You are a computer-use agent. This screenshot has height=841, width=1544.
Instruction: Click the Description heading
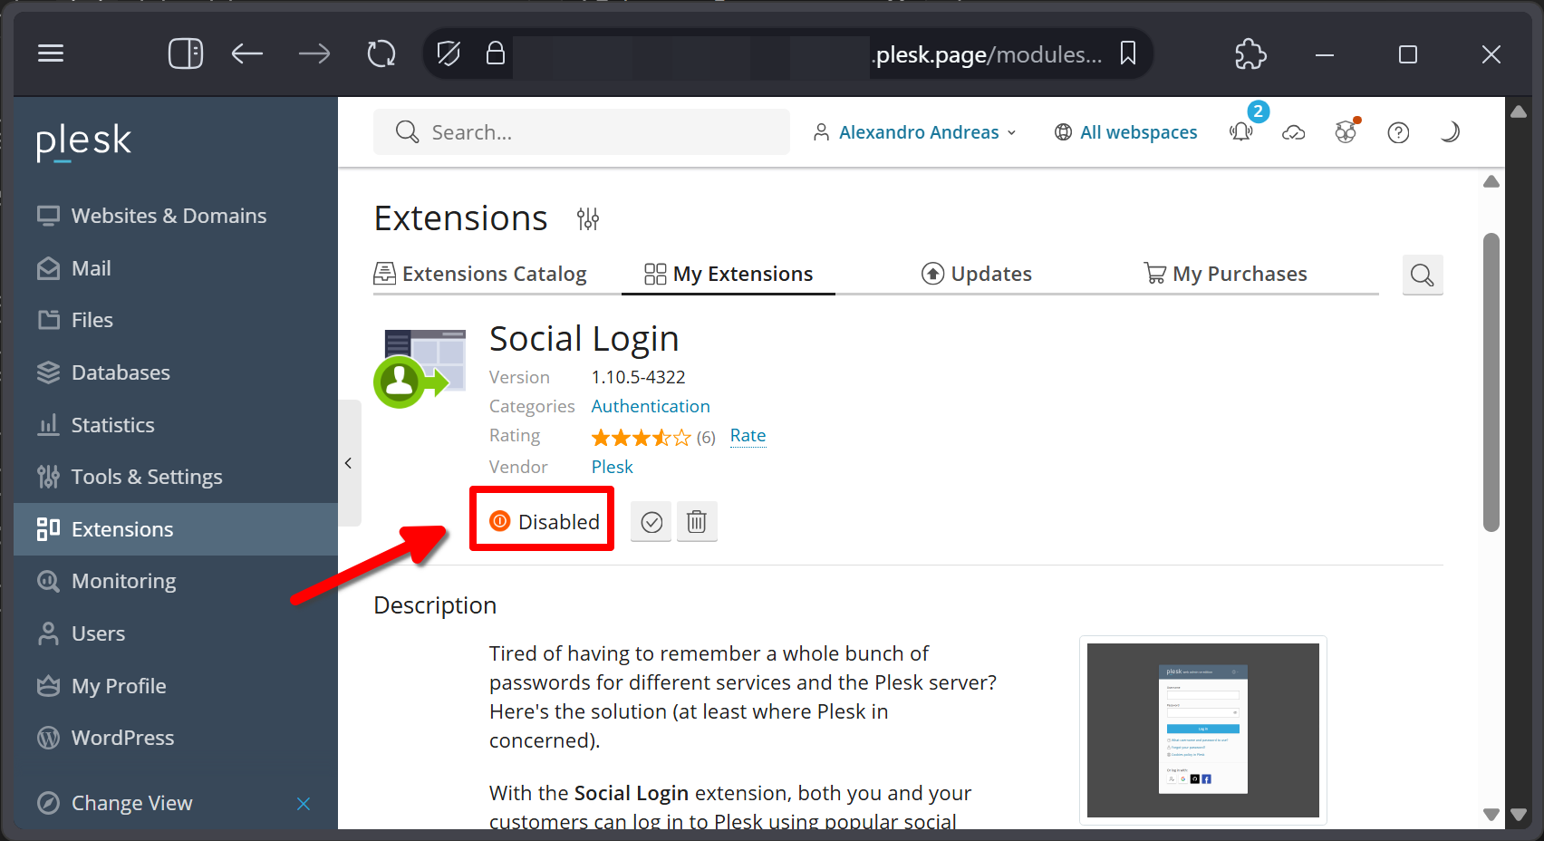(x=435, y=605)
